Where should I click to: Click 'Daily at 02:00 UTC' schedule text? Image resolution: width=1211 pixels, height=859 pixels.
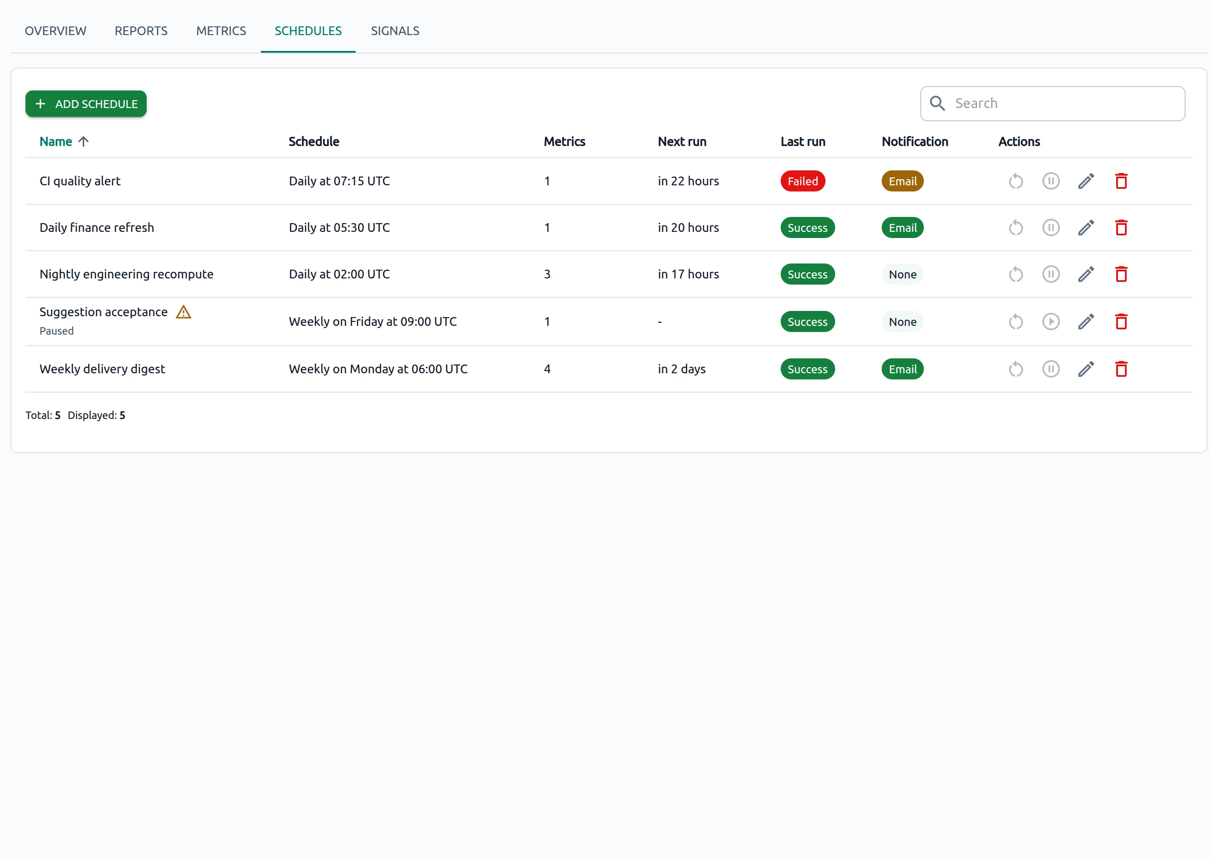[339, 274]
